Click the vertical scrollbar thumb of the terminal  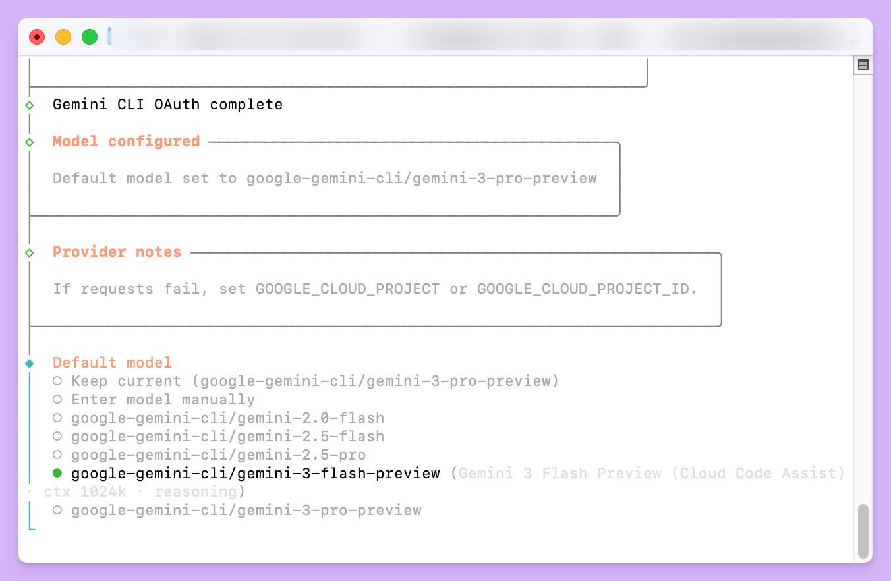[863, 531]
